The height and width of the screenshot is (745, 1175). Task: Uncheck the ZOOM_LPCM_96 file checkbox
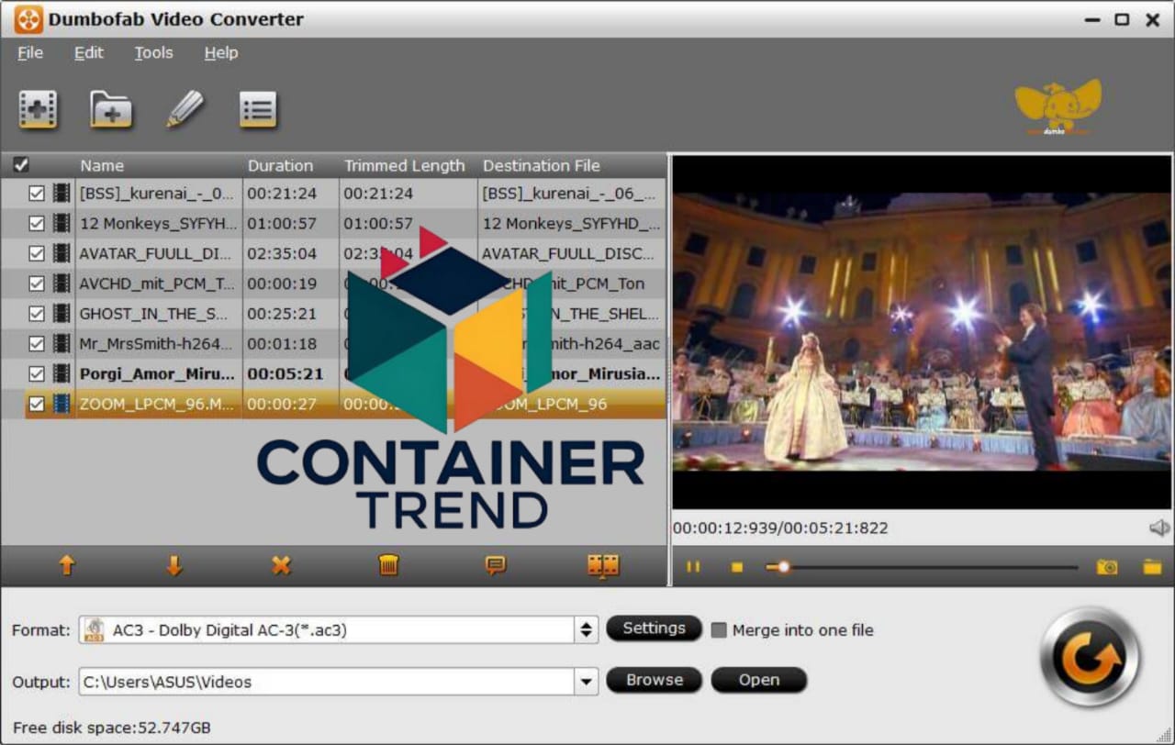click(37, 404)
